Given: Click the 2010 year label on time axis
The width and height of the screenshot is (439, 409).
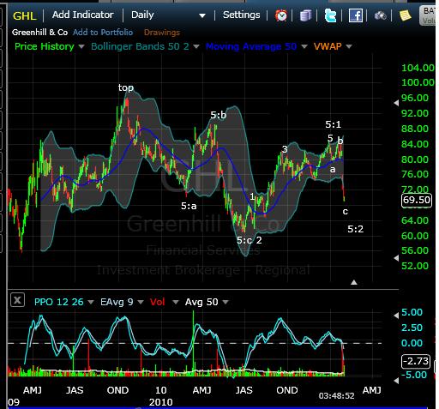Looking at the screenshot, I should pos(160,402).
